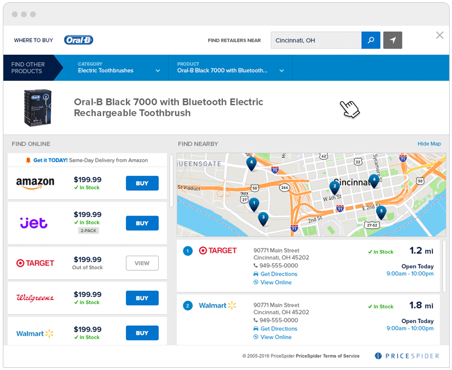Viewport: 452px width, 370px height.
Task: Click the PriceSpider footer logo
Action: pyautogui.click(x=407, y=356)
